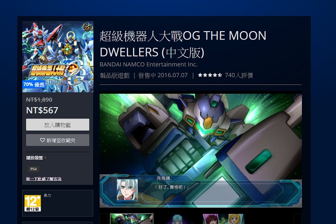The height and width of the screenshot is (224, 336).
Task: Open the BANDAI NAMCO Entertainment Inc. publisher link
Action: click(x=148, y=64)
